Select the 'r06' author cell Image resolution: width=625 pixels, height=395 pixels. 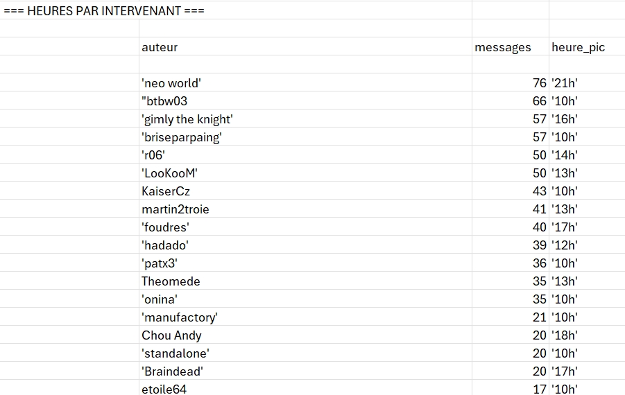(x=153, y=155)
